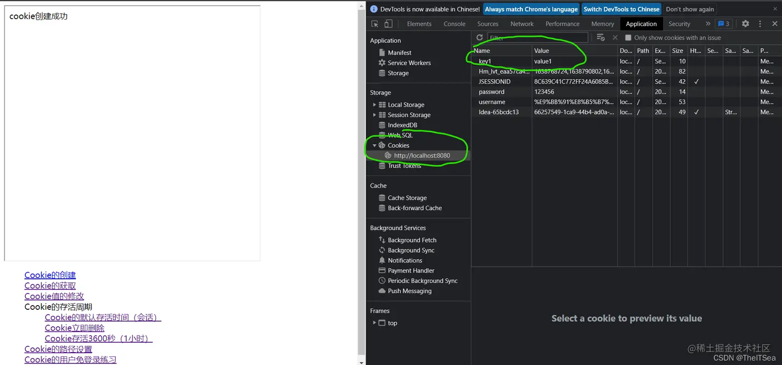Screen dimensions: 782x365
Task: Select the password cookie row
Action: [x=627, y=92]
